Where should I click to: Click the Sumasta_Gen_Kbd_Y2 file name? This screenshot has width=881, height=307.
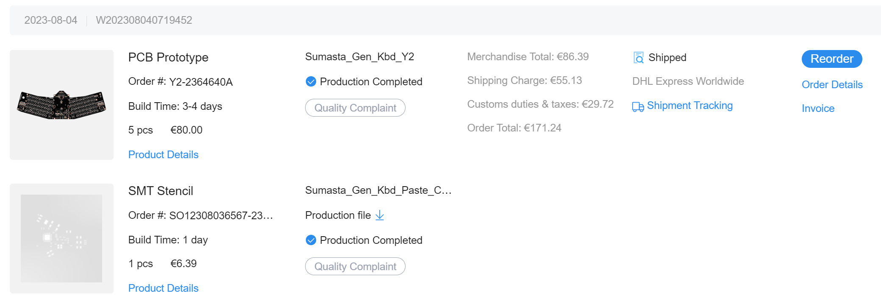359,57
